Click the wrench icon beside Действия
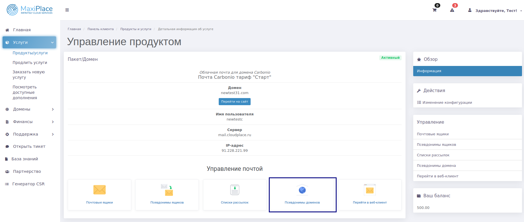Screen dimensions: 524x222 pyautogui.click(x=419, y=91)
